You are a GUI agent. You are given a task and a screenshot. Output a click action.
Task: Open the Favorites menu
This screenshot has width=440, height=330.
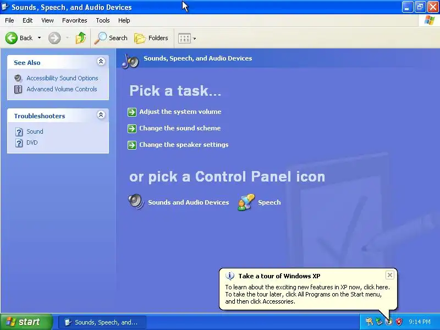tap(75, 20)
